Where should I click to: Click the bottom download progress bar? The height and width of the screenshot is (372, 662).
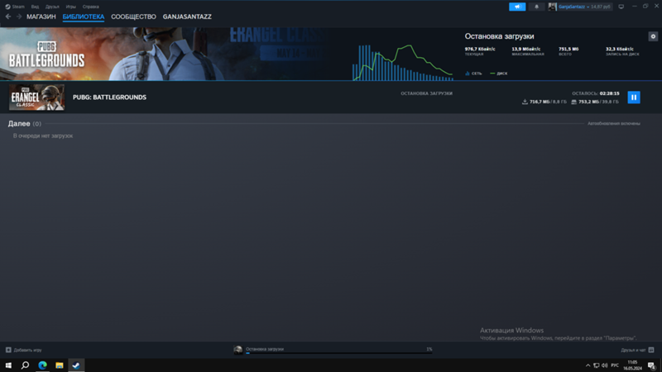[338, 354]
